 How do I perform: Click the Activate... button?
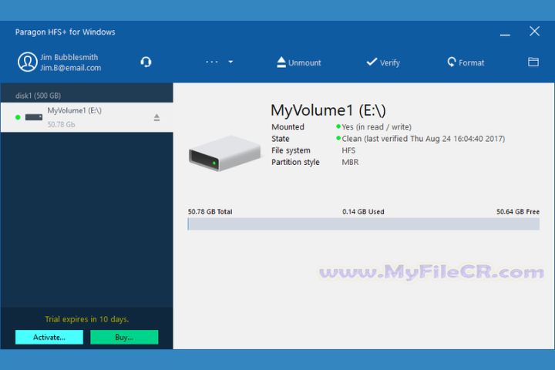49,337
